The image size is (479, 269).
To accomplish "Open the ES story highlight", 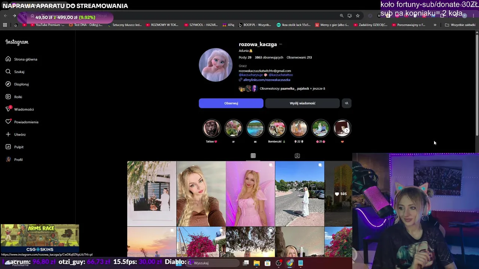I will 255,129.
